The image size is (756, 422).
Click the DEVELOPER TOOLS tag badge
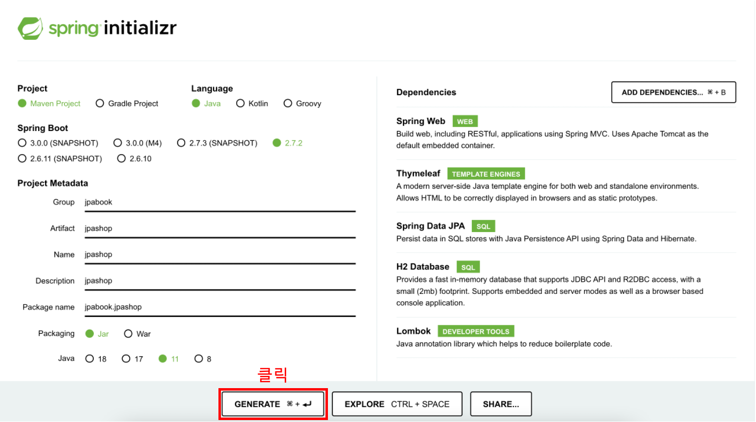click(x=476, y=331)
